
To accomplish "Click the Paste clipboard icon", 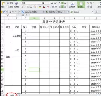I will click(3, 3).
